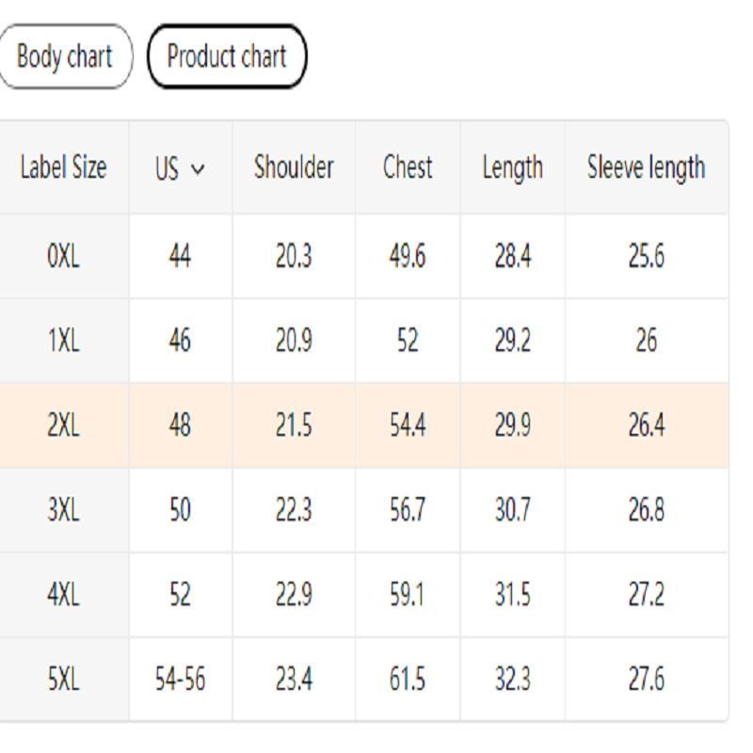Click the highlighted 2XL row label

tap(63, 425)
